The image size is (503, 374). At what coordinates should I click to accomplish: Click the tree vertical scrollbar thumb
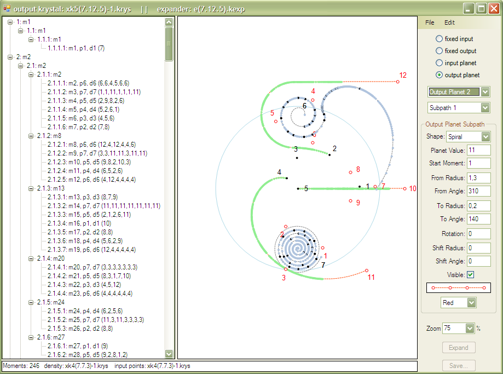(169, 44)
